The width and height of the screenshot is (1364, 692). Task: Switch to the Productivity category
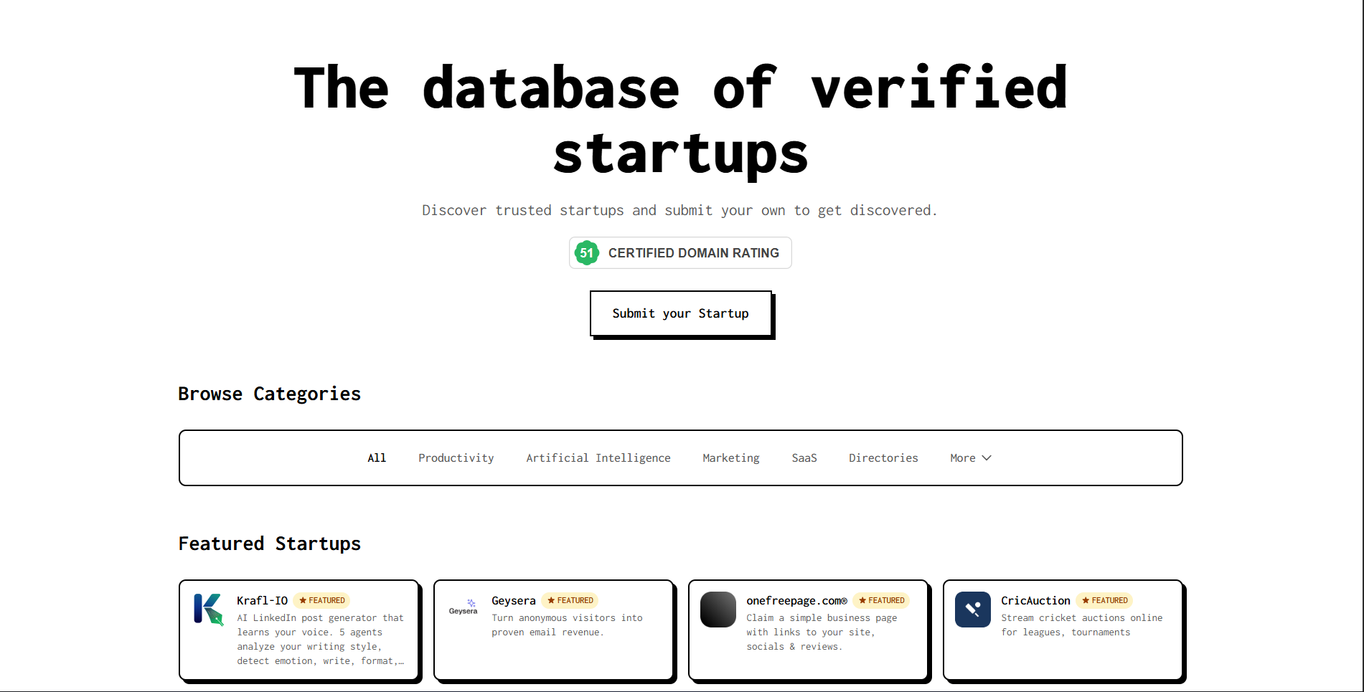(x=456, y=458)
